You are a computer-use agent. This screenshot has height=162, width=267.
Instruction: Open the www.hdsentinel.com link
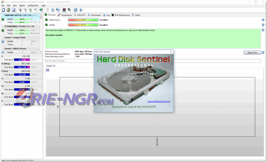[159, 101]
